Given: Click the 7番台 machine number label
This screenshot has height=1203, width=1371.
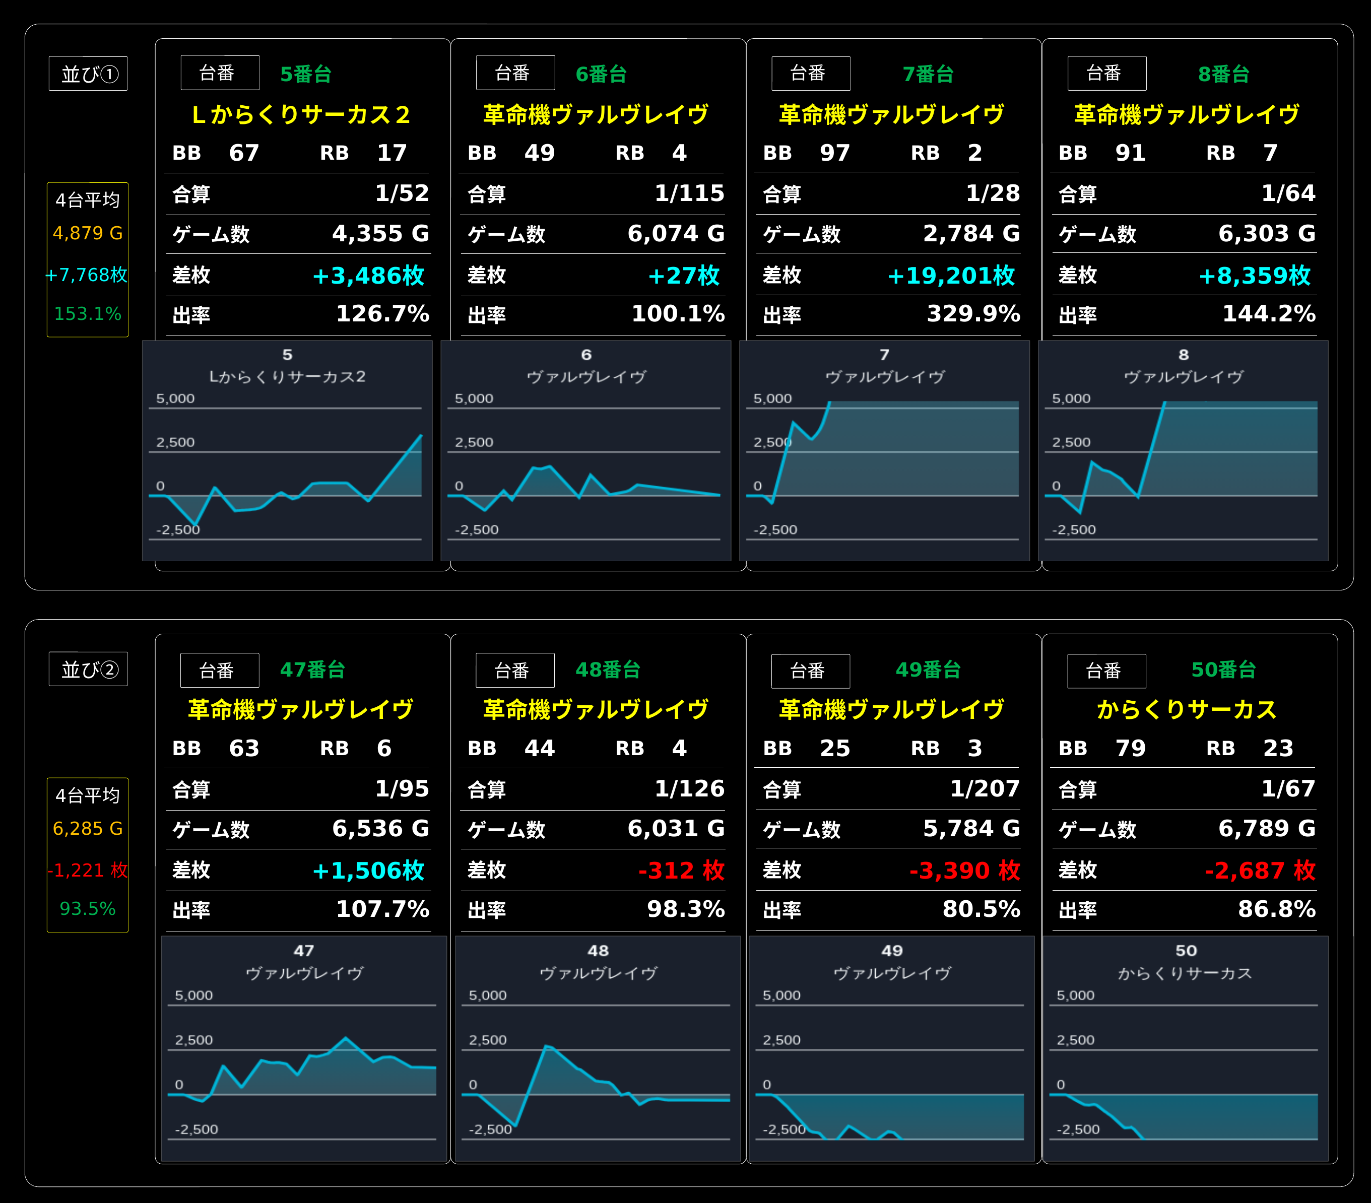Looking at the screenshot, I should 928,74.
